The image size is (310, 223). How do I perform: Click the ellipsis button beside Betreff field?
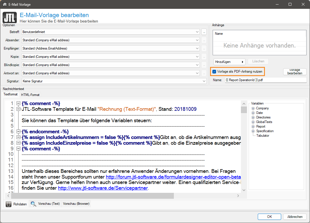pos(204,32)
